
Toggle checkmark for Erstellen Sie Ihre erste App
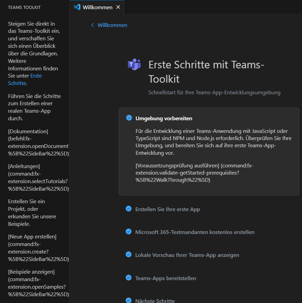129,209
